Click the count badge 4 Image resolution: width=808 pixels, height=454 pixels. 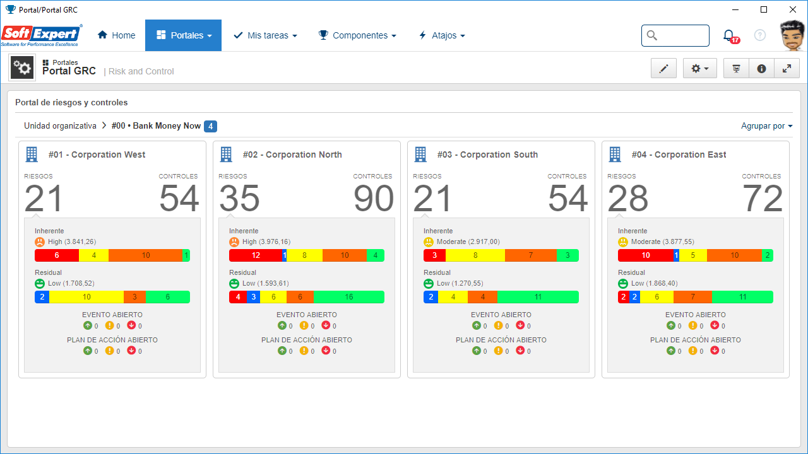[210, 126]
